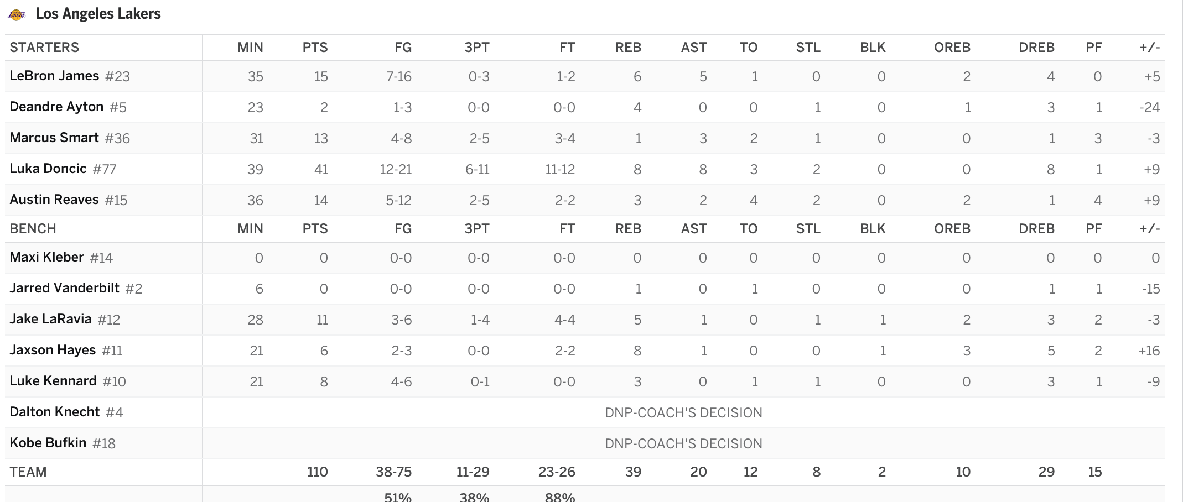Viewport: 1183px width, 502px height.
Task: Open Kobe Bufkin player link
Action: (48, 443)
